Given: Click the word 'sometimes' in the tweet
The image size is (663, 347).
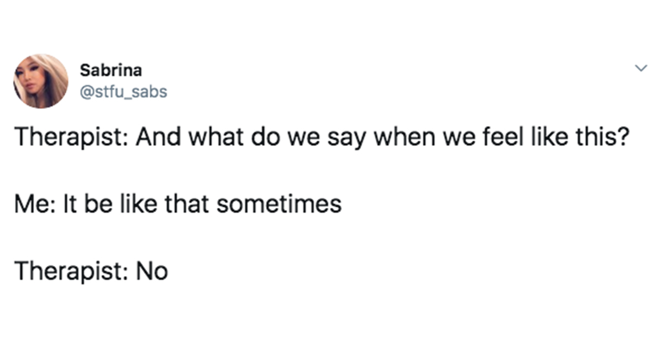Looking at the screenshot, I should (279, 205).
